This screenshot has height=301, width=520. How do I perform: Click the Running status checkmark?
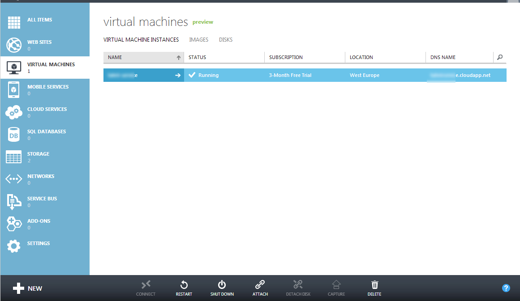[192, 75]
